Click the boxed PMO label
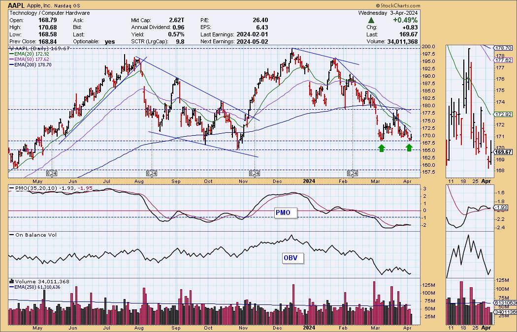The height and width of the screenshot is (332, 517). (x=286, y=213)
